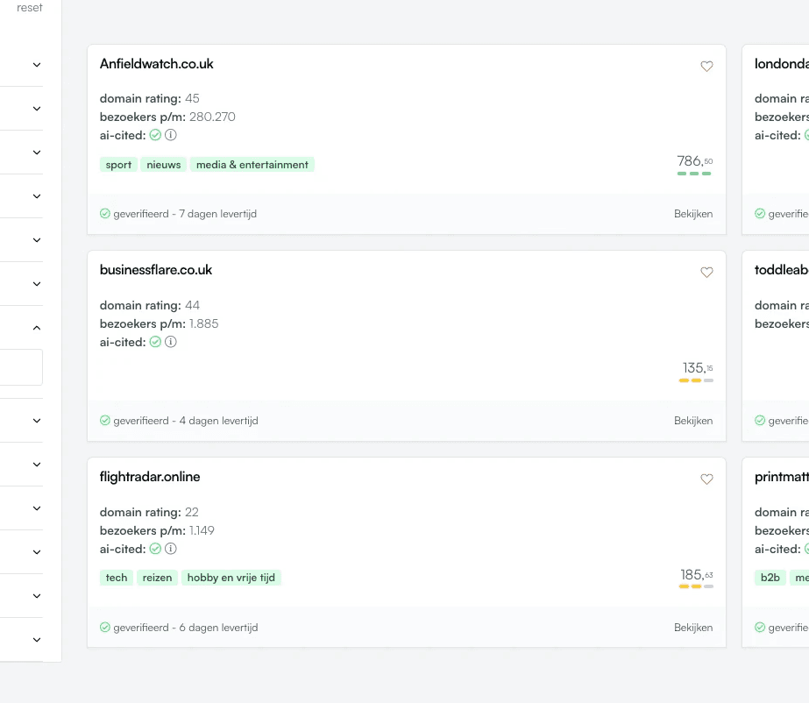
Task: Click the empty input field in the sidebar
Action: point(21,367)
